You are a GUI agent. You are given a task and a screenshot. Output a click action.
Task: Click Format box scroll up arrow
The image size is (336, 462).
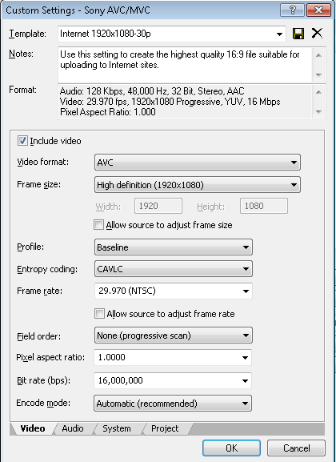click(x=319, y=92)
